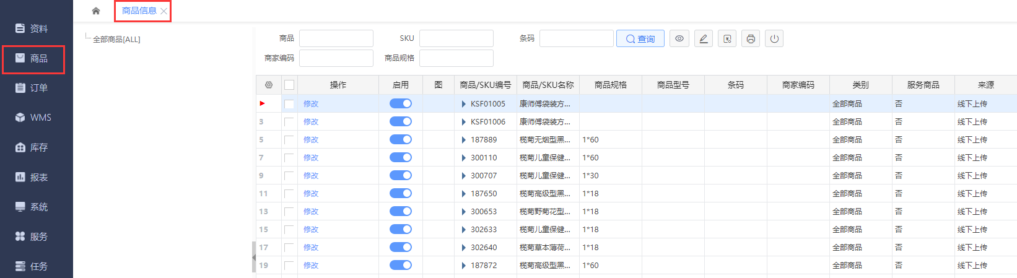Expand row 300110 SKU details

[x=463, y=158]
